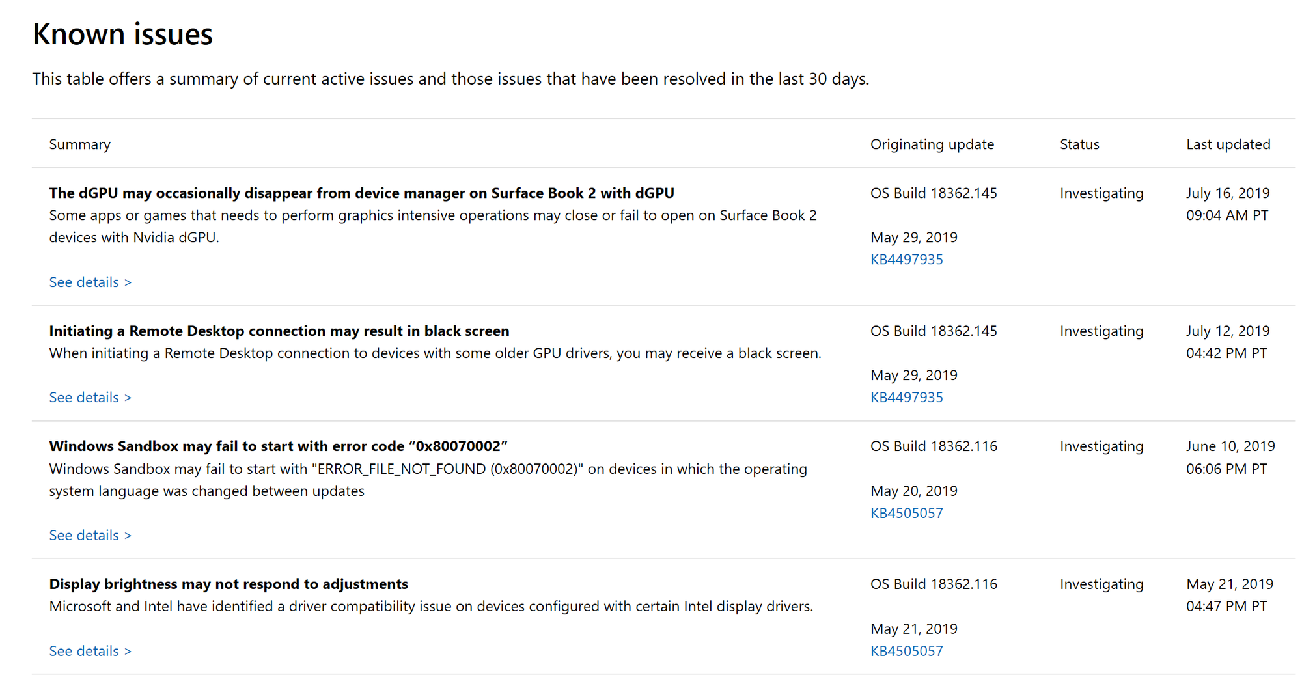Click the Known issues page heading

pos(122,34)
